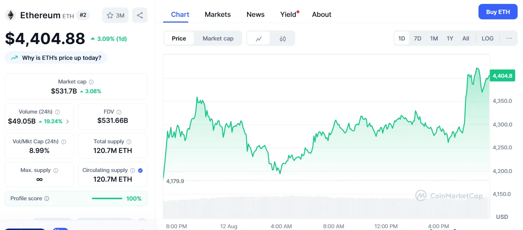
Task: Open the Markets tab
Action: (x=218, y=15)
